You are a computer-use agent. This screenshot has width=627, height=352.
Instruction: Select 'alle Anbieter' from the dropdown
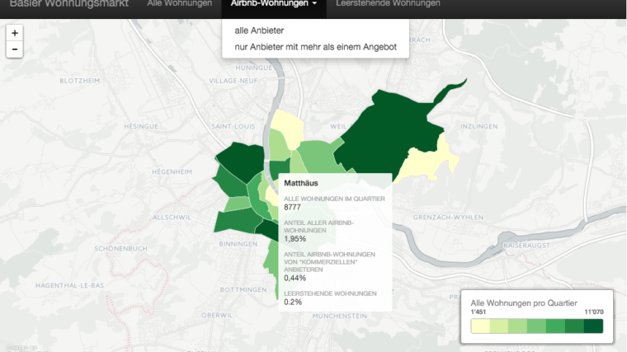coord(259,31)
